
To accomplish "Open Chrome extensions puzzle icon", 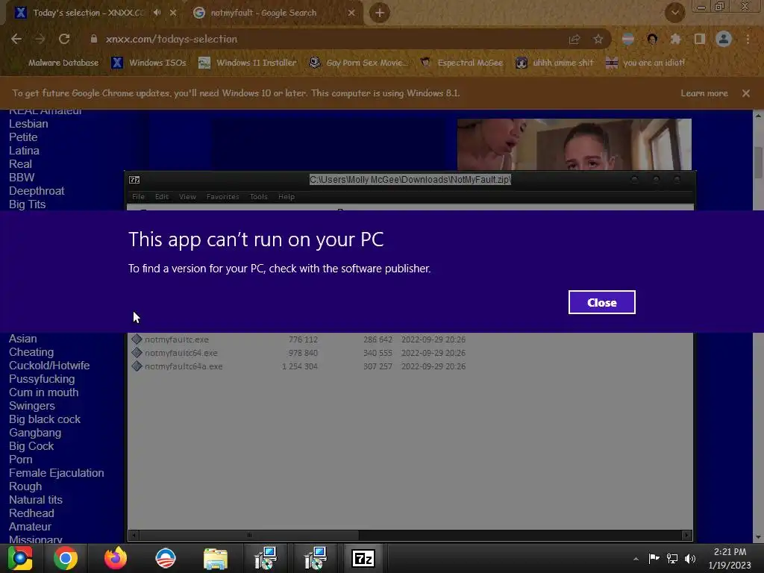I will (675, 39).
